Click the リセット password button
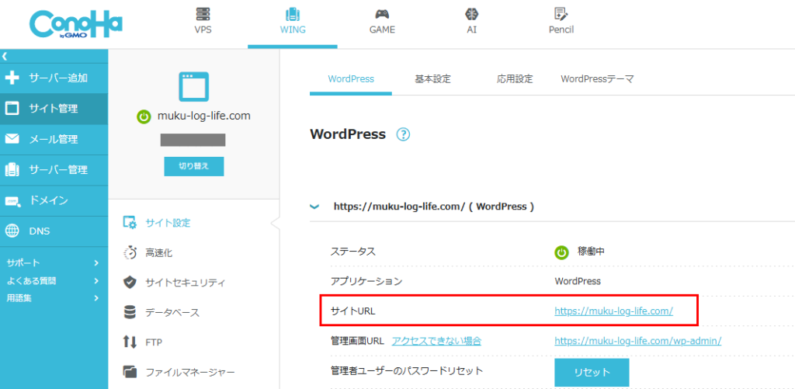795x389 pixels. coord(592,372)
